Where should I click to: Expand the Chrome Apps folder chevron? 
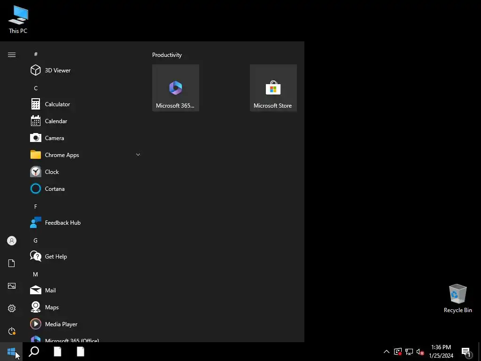tap(138, 155)
